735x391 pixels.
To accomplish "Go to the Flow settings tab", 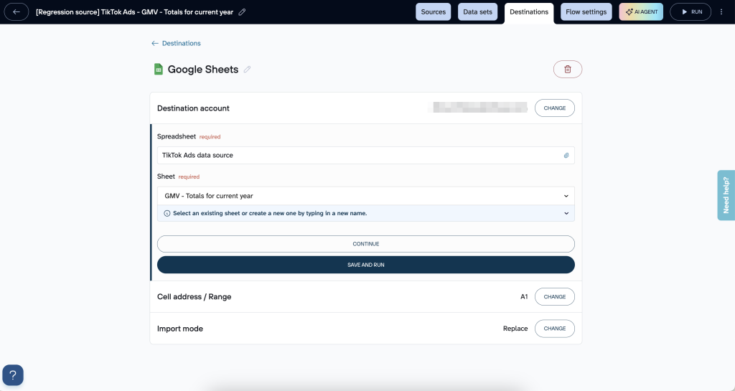I will (x=586, y=12).
